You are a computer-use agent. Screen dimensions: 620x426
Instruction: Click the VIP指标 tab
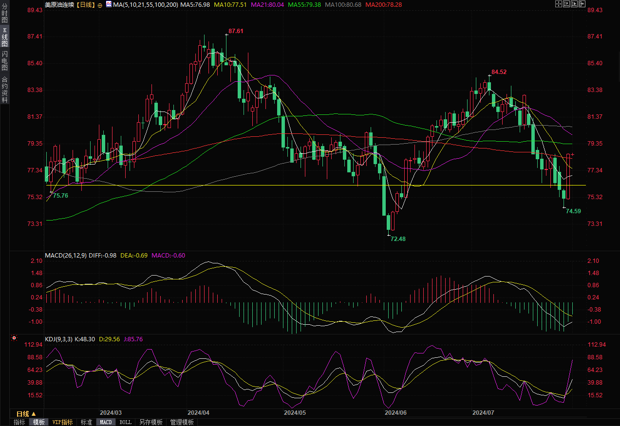coord(62,422)
